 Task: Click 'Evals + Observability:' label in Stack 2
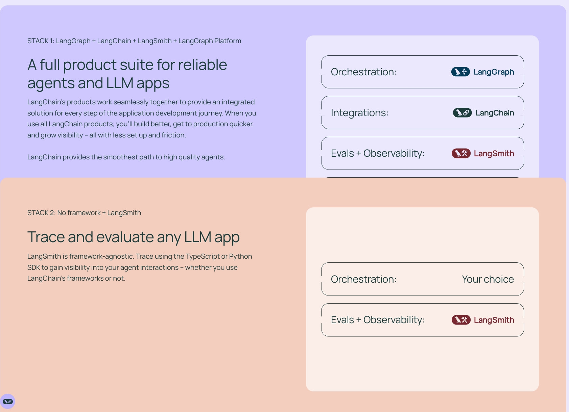(378, 320)
